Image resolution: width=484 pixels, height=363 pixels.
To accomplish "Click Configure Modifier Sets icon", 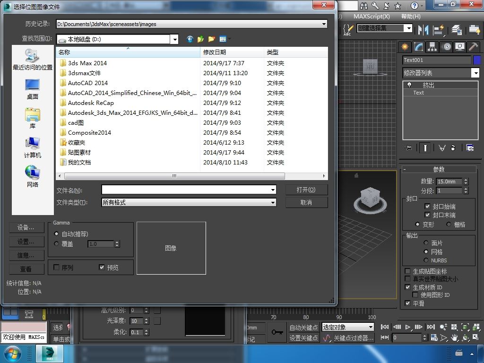I will (x=470, y=148).
